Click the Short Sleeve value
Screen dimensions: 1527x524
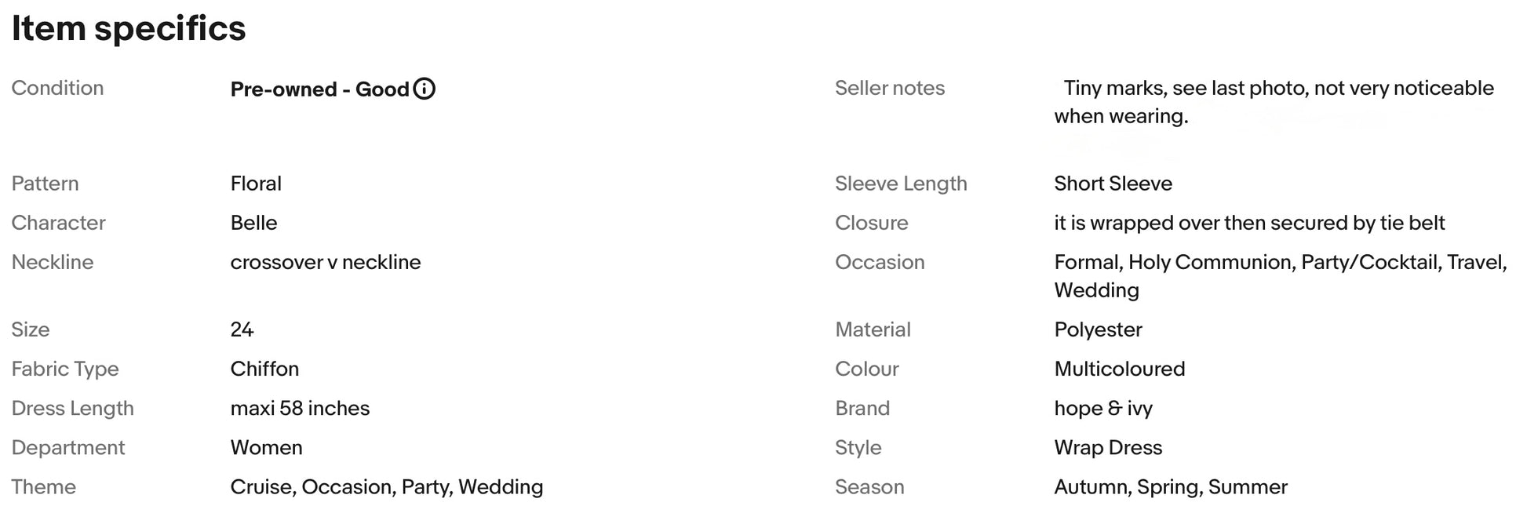pos(1113,184)
